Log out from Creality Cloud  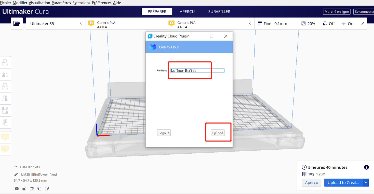164,133
